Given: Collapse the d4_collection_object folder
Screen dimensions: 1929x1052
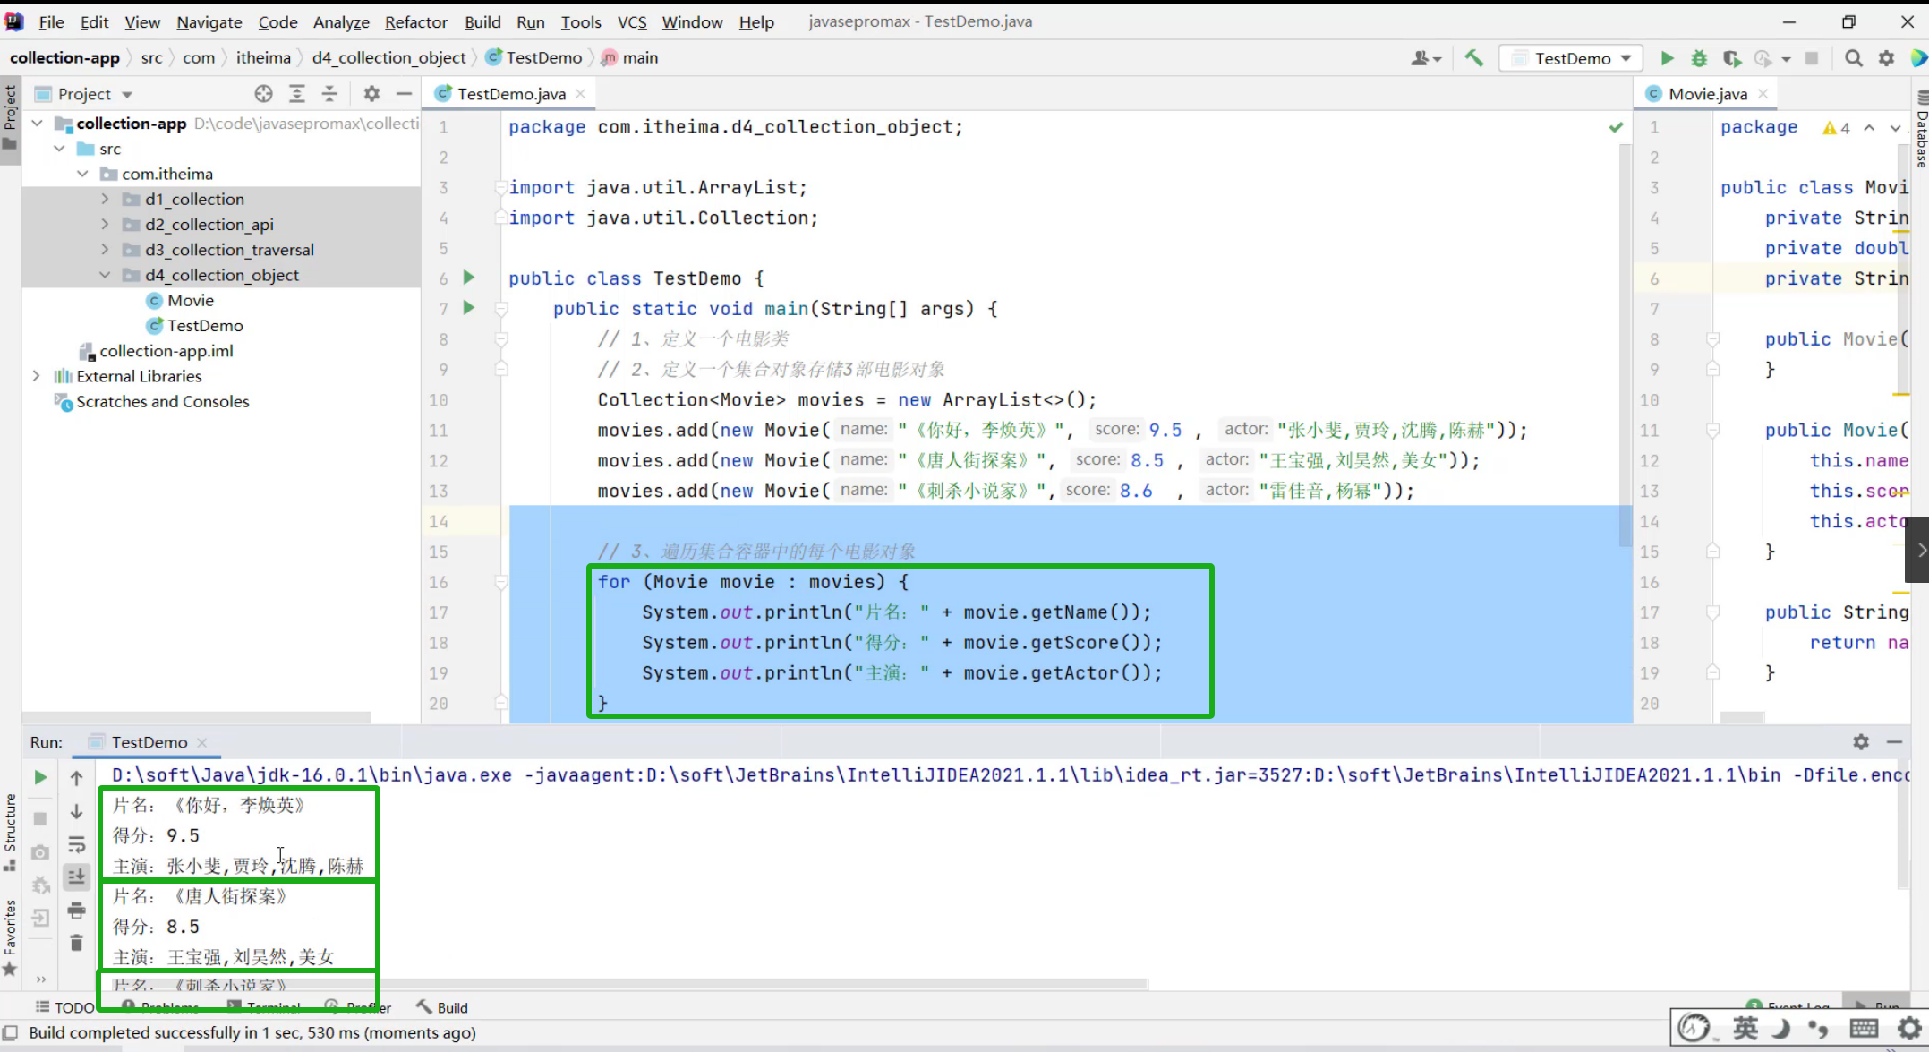Looking at the screenshot, I should click(x=105, y=275).
